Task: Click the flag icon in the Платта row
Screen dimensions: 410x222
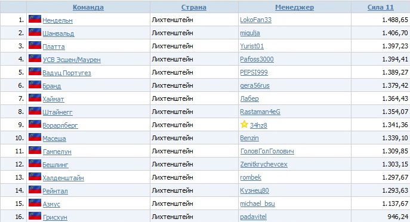Action: (x=35, y=45)
